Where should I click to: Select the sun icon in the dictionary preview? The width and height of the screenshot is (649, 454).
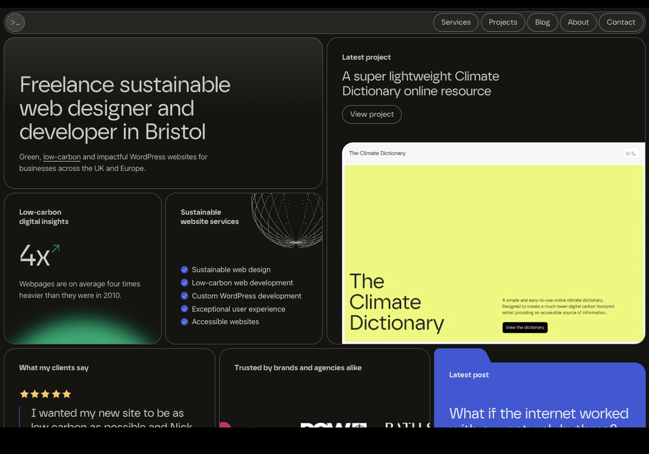[628, 153]
